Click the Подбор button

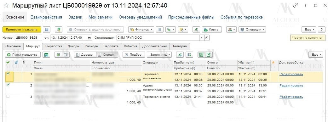tap(134, 54)
